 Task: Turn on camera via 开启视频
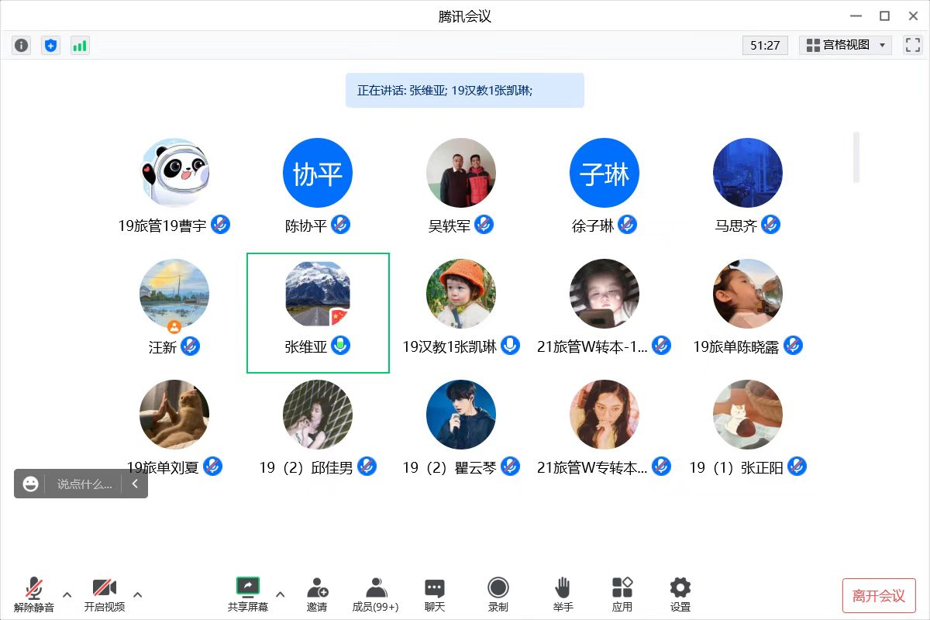105,594
